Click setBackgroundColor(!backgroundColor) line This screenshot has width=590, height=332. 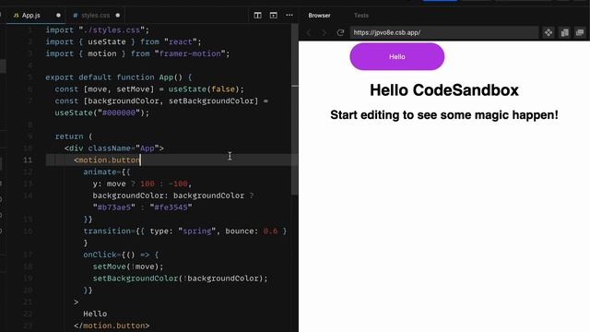181,279
